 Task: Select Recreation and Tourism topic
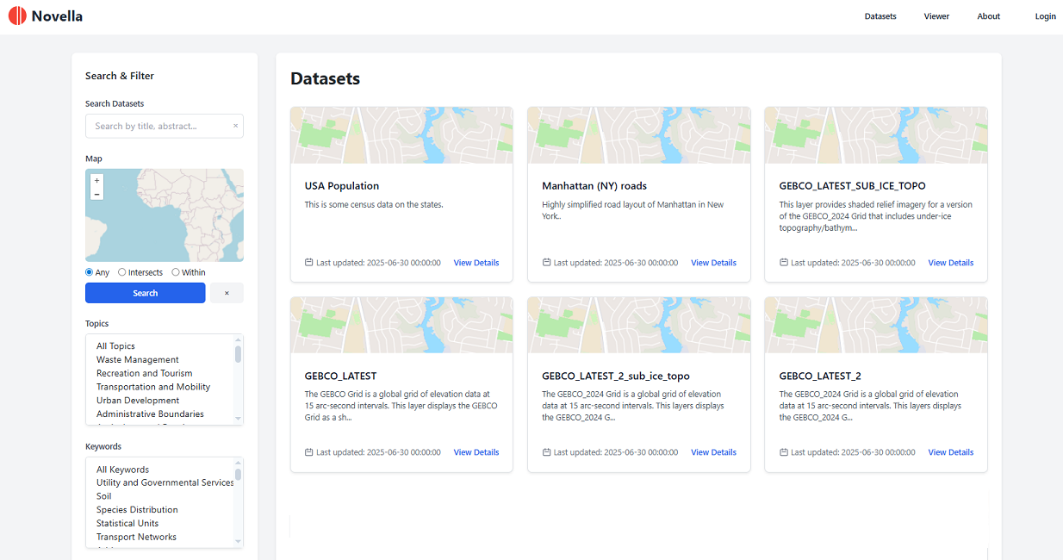(145, 373)
